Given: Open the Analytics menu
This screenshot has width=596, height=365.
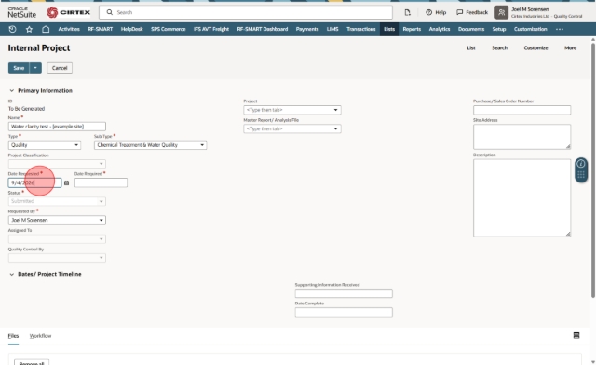Looking at the screenshot, I should 440,29.
